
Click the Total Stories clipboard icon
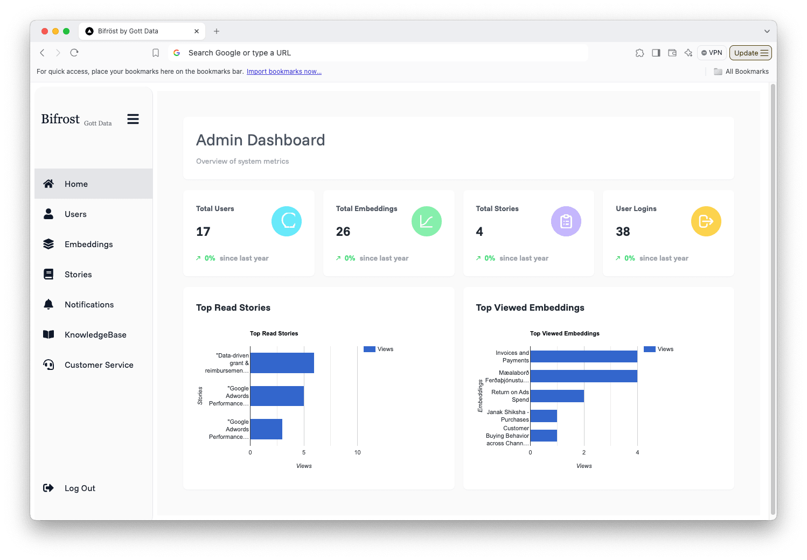pyautogui.click(x=566, y=221)
